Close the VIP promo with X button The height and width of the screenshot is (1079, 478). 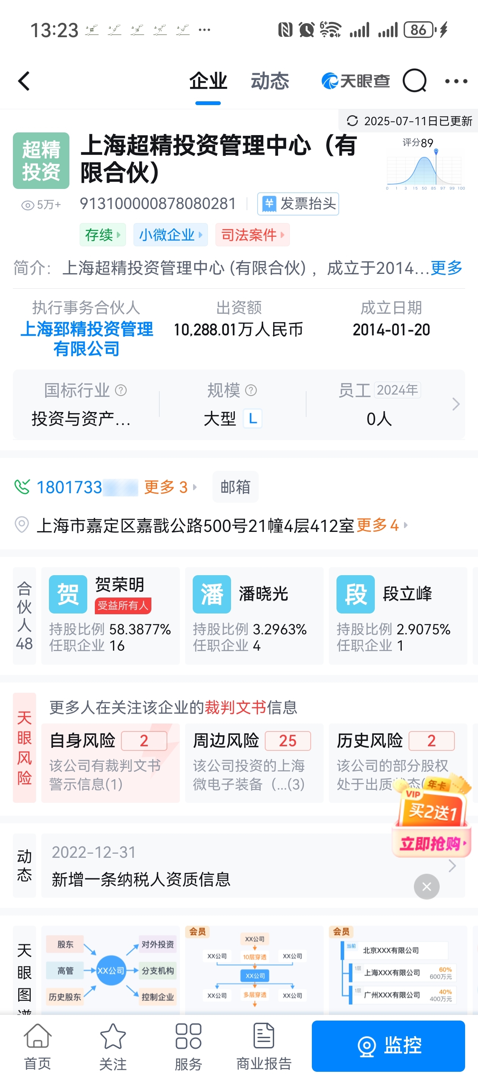426,886
